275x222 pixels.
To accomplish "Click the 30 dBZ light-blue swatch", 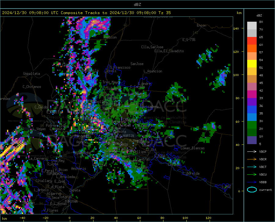I will coord(252,117).
